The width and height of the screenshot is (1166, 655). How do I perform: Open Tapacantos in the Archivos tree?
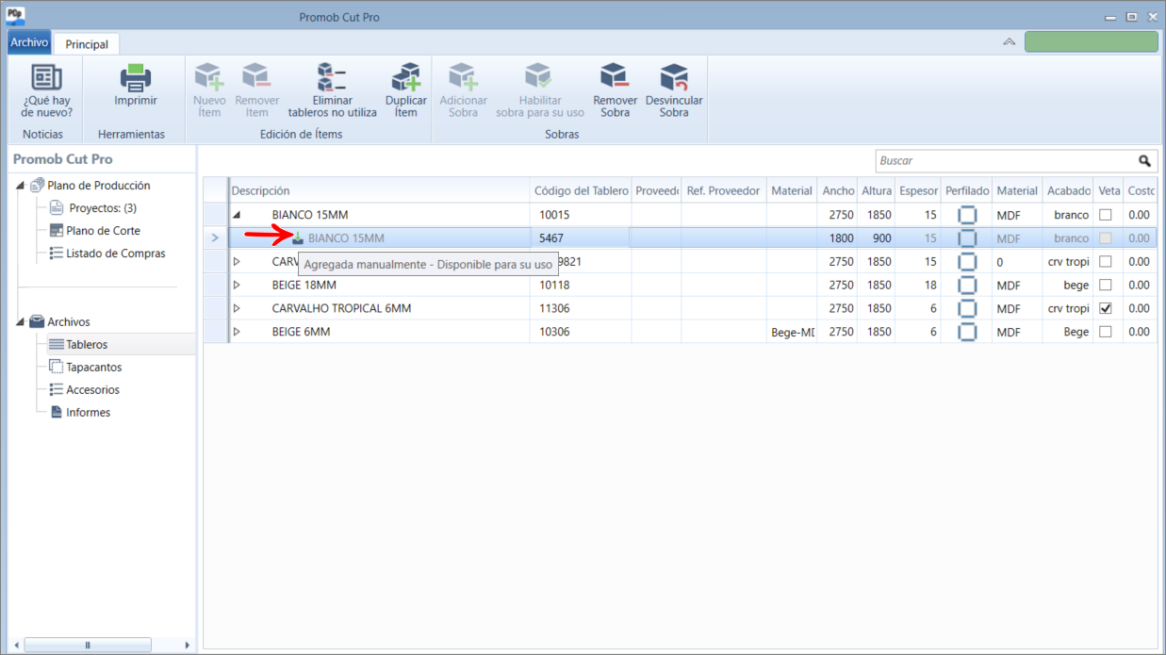click(x=93, y=368)
